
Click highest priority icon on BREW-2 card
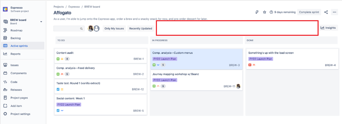tap(62, 74)
